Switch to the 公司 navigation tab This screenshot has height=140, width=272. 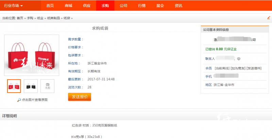tap(123, 6)
